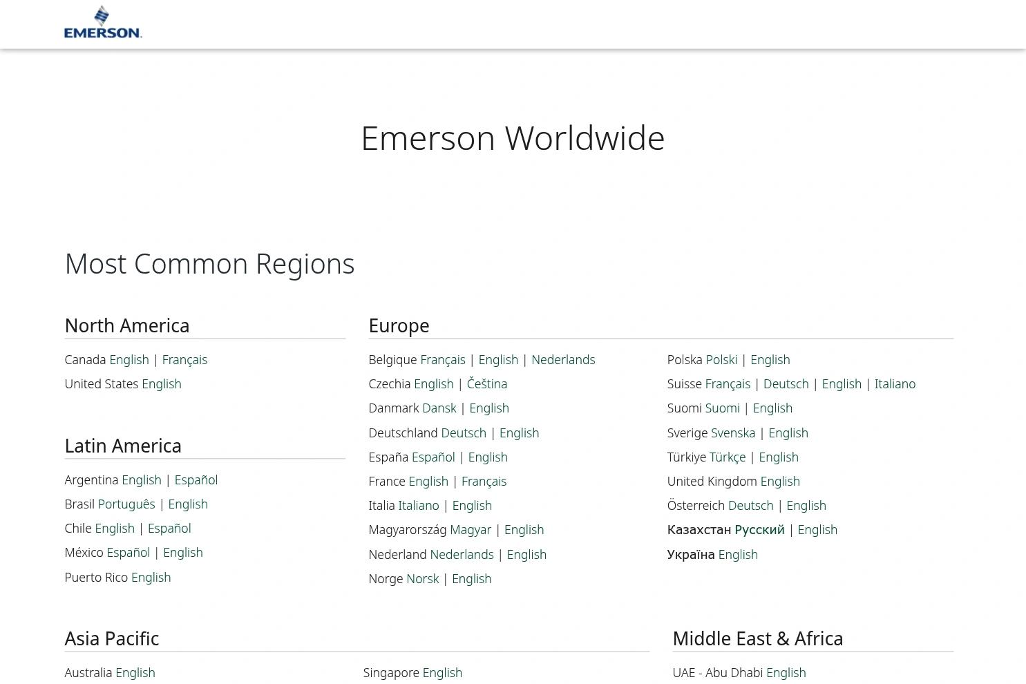Choose Français for Belgique
This screenshot has height=684, width=1026.
point(443,359)
